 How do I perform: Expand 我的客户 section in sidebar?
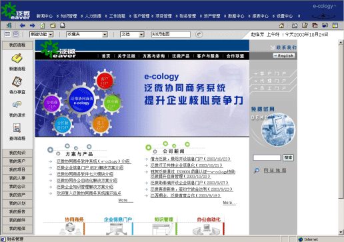click(x=17, y=161)
